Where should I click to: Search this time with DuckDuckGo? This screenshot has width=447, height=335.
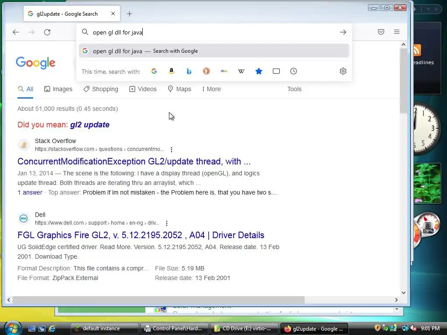point(206,71)
